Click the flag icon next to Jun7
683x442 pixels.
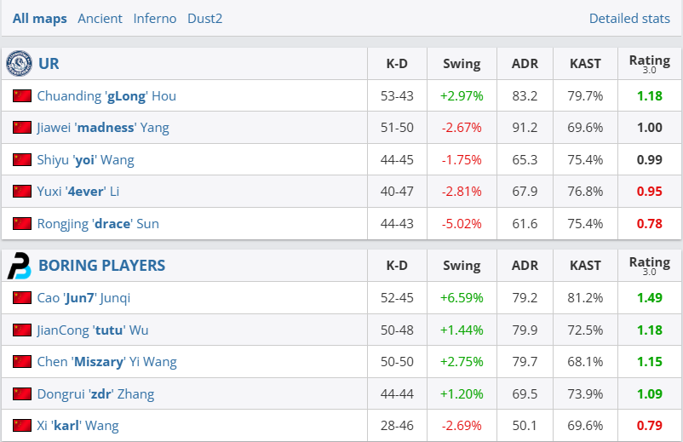pyautogui.click(x=22, y=298)
